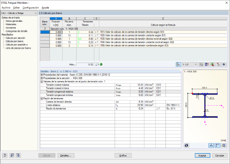This screenshot has height=164, width=230.
Task: Select Cálculo por posición x item
Action: coord(17,44)
